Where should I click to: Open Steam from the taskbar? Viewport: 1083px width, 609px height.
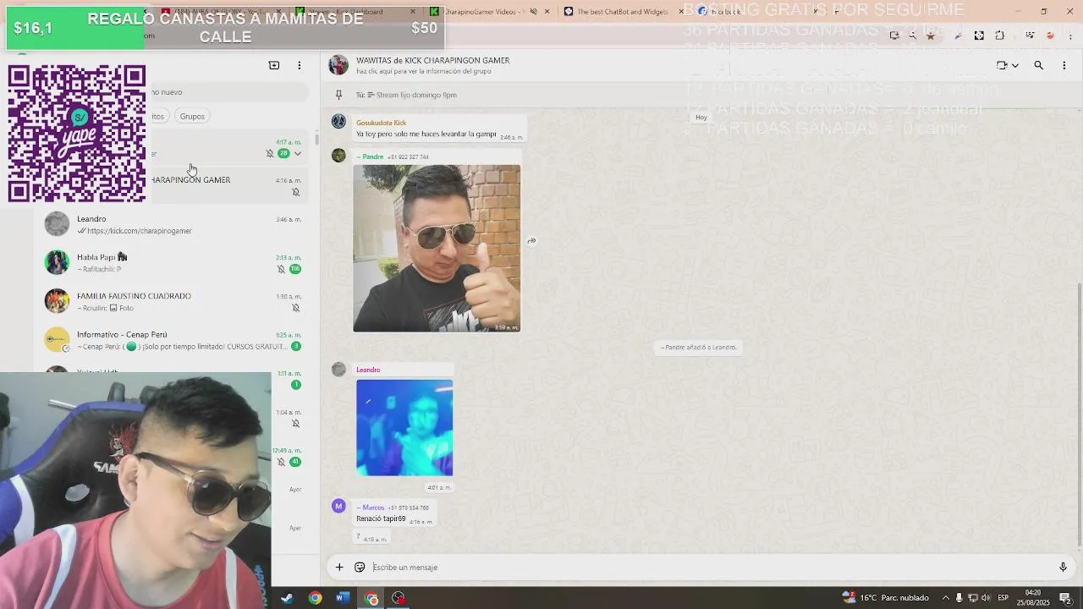pos(287,598)
